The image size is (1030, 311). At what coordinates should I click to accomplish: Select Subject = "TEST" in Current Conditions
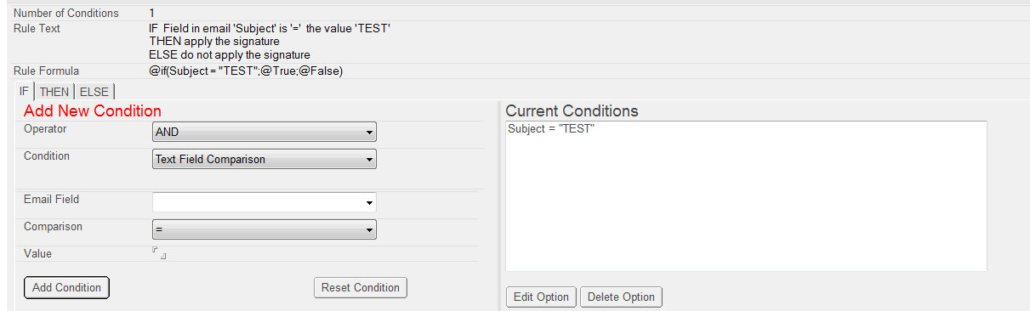[x=551, y=129]
